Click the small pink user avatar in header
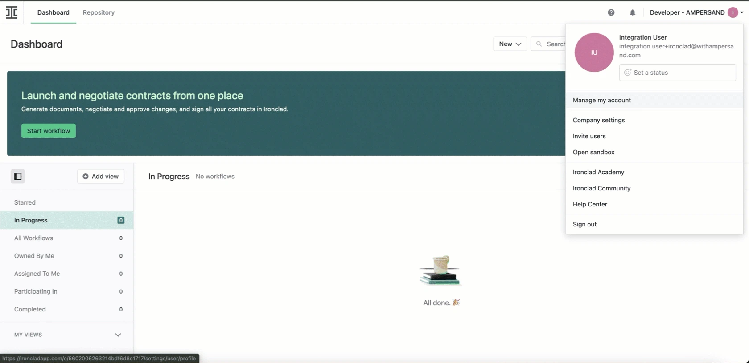 [x=733, y=12]
